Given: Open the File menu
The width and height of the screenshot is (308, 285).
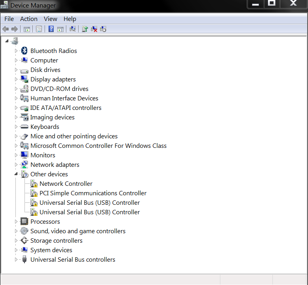Looking at the screenshot, I should click(x=9, y=19).
